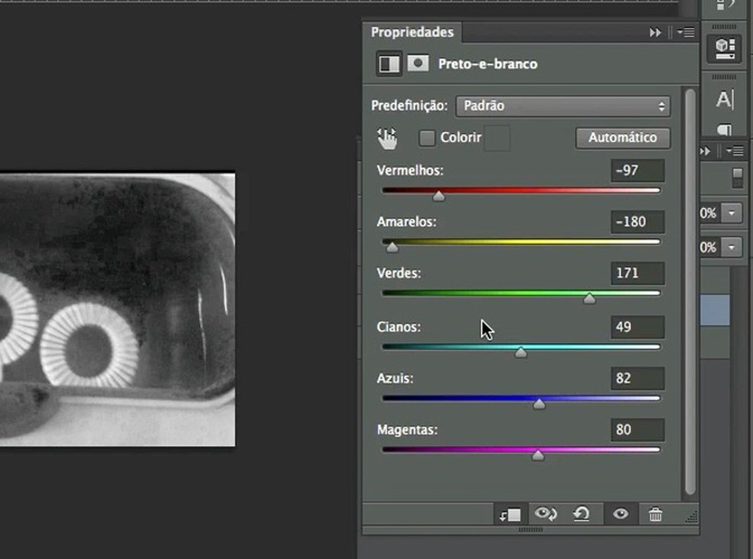Toggle adjustment layer visibility eye icon
This screenshot has height=559, width=753.
(x=621, y=515)
